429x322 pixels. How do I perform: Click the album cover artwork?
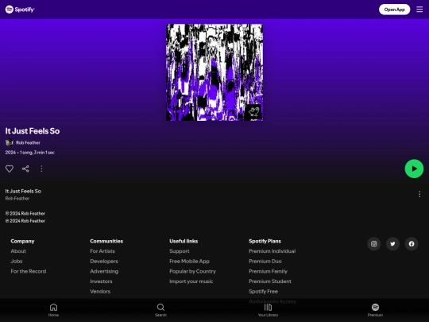[214, 72]
